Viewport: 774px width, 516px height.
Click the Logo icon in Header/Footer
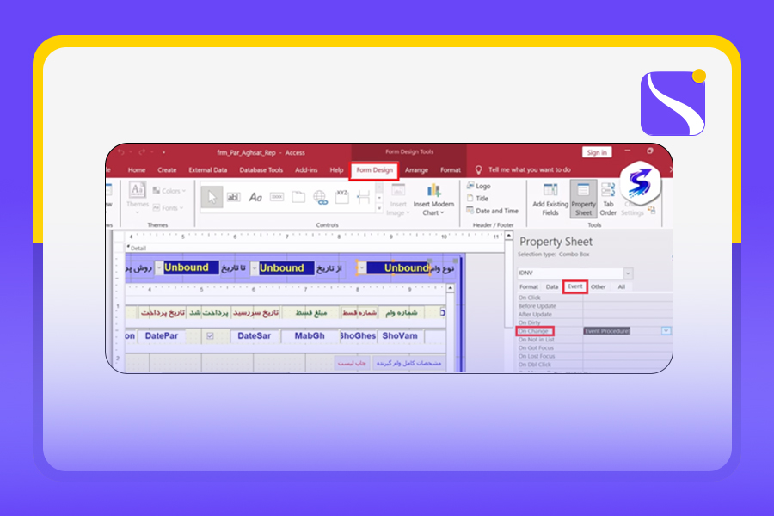(x=471, y=186)
